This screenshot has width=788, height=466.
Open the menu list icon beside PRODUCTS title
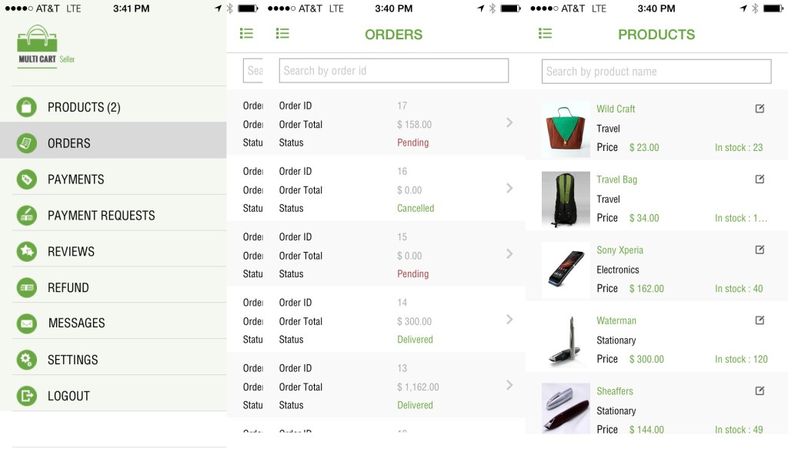pos(546,34)
